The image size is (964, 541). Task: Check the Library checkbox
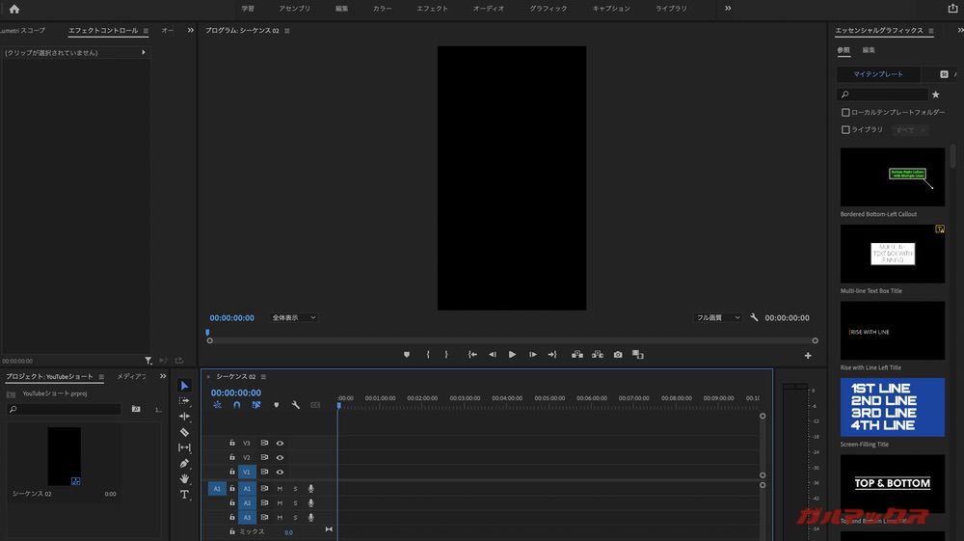point(845,130)
